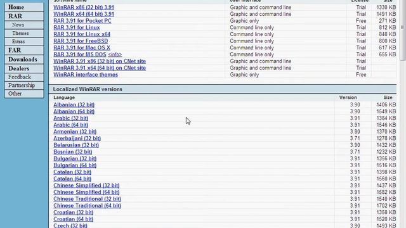406x228 pixels.
Task: Download Bulgarian (32 bit) version
Action: click(75, 158)
